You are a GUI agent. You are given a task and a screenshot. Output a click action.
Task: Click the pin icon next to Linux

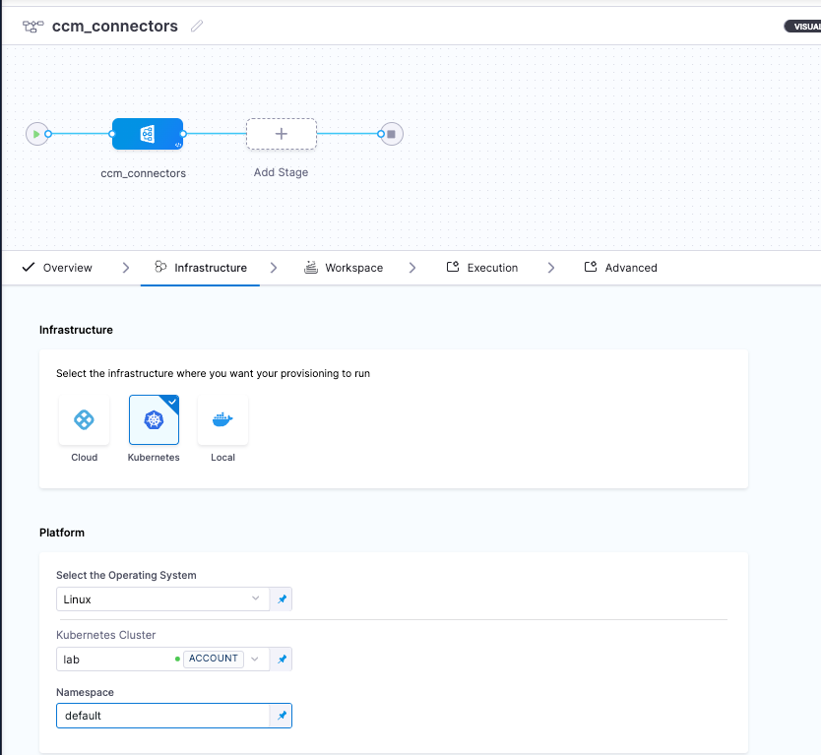282,598
